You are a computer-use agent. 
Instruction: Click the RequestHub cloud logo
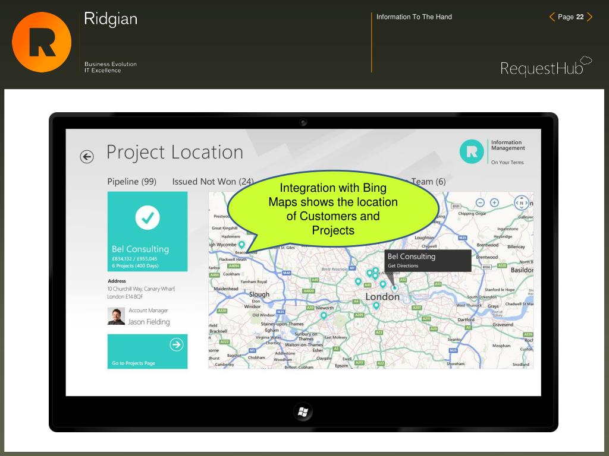pos(546,67)
